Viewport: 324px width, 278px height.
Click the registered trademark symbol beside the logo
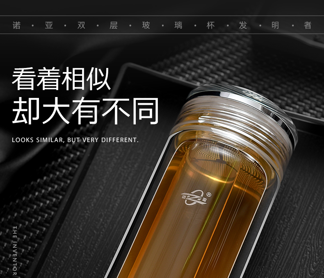pos(208,194)
